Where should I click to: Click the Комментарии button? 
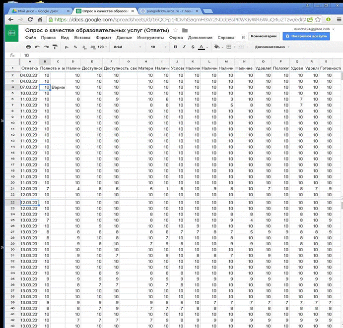click(x=264, y=36)
